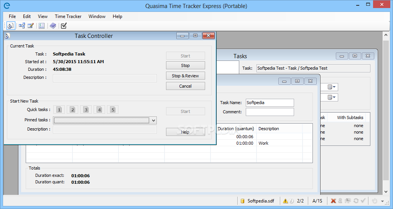Click the 2/2 indicator in status bar
Viewport: 393px width, 209px height.
[x=300, y=201]
